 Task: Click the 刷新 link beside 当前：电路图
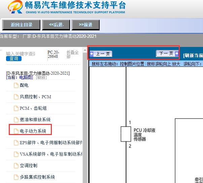click(x=41, y=77)
